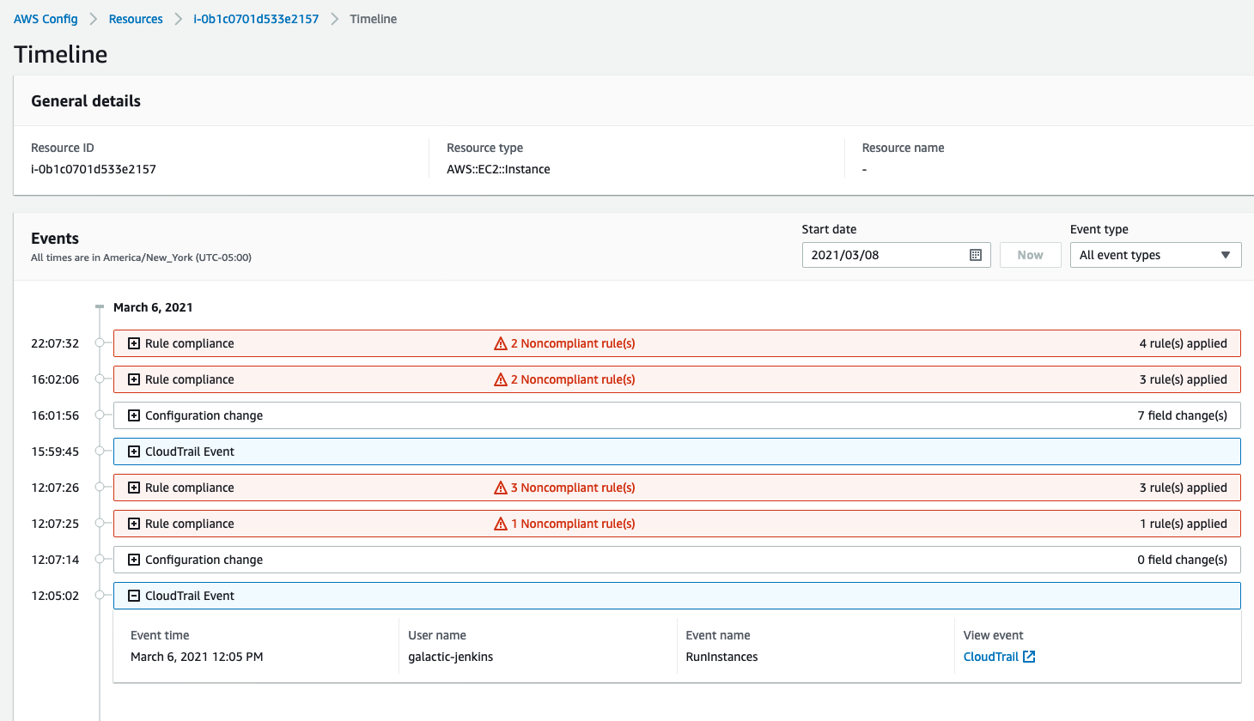This screenshot has height=721, width=1254.
Task: Click the timestamp 22:07:32
Action: coord(55,343)
